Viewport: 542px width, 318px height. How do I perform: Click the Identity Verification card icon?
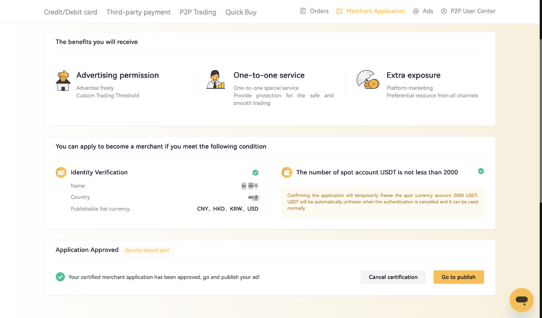click(61, 173)
